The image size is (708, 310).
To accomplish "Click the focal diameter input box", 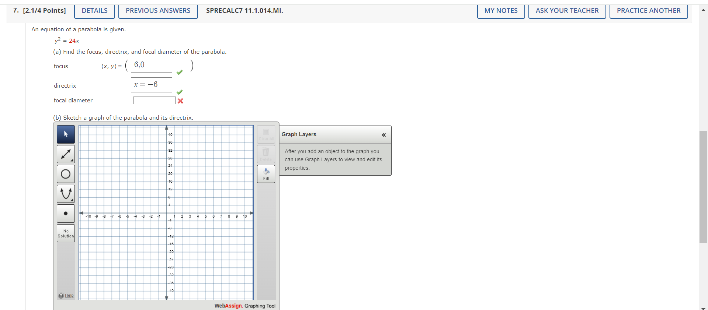I will point(155,100).
